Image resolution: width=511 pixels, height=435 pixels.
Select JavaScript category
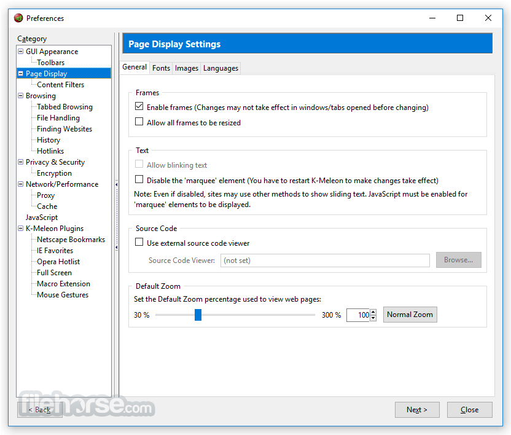[x=42, y=218]
